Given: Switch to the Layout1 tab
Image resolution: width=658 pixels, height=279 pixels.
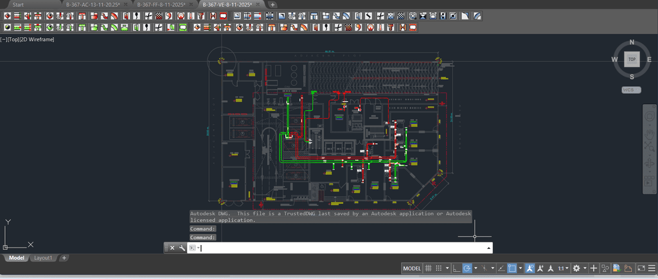Looking at the screenshot, I should click(x=43, y=258).
